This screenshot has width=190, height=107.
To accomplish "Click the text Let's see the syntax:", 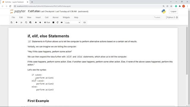I will pos(37,70).
